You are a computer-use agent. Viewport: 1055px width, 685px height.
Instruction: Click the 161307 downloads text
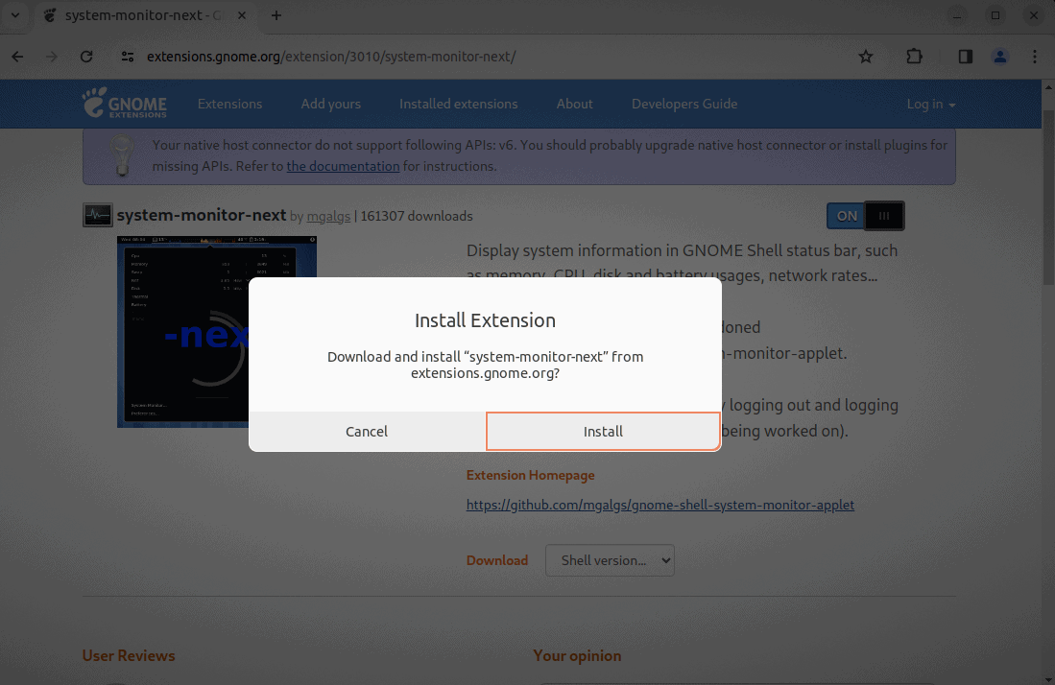click(x=417, y=217)
